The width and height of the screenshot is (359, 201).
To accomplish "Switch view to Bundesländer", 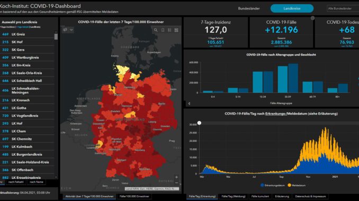I will point(249,8).
